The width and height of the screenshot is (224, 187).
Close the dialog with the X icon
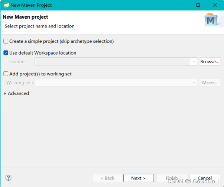(x=215, y=5)
